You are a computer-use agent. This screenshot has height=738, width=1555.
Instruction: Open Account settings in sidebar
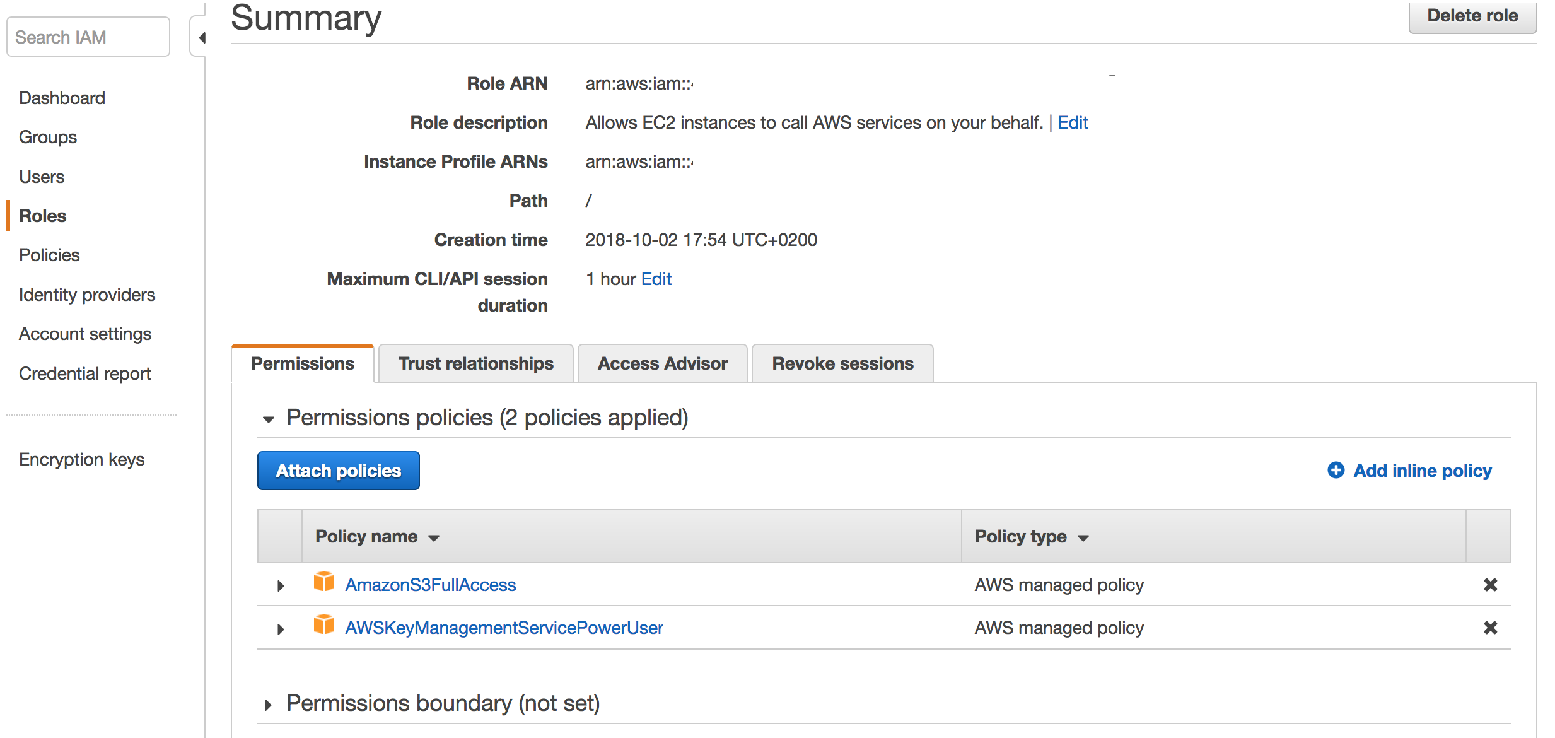(x=85, y=334)
